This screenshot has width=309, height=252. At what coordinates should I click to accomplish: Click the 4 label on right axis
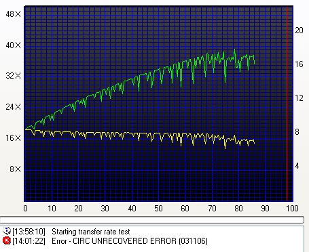tap(297, 166)
